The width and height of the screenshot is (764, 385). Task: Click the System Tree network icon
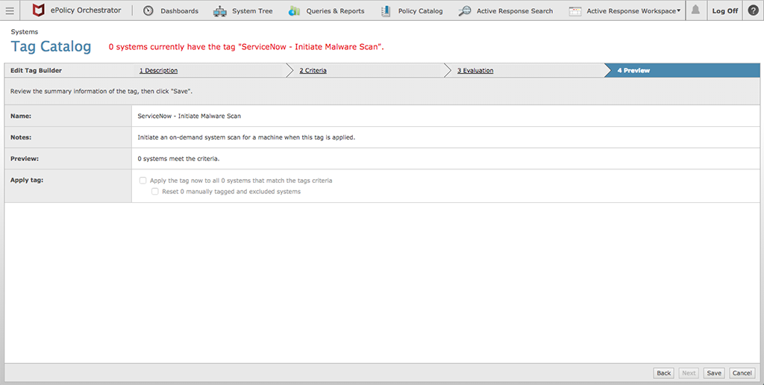coord(220,10)
